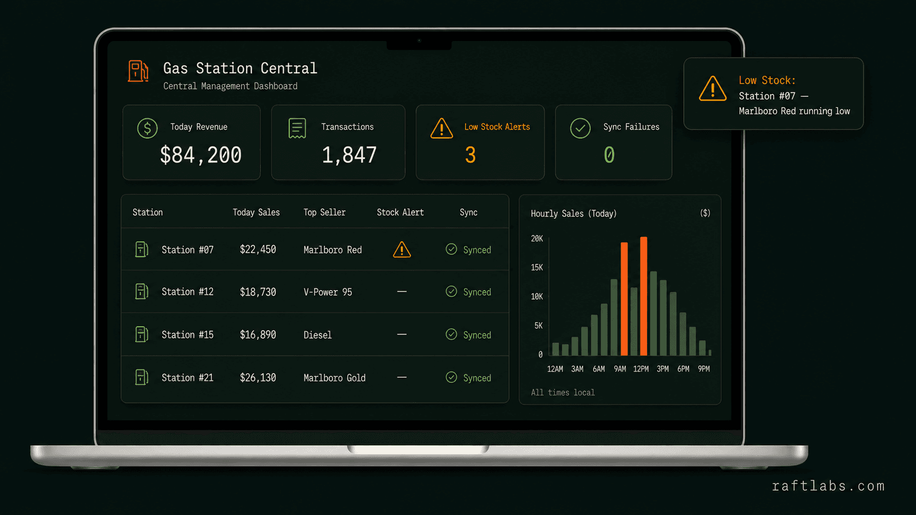Screen dimensions: 916x515
Task: Open the Low Stock Station #07 notification text
Action: tap(794, 103)
